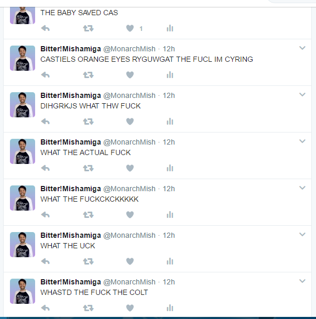Open options chevron on CASTIELS ORANGE EYES tweet
Viewport: 316px width, 319px height.
(x=302, y=48)
